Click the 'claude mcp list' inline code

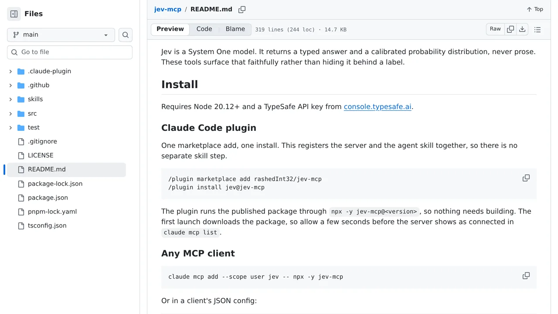191,232
